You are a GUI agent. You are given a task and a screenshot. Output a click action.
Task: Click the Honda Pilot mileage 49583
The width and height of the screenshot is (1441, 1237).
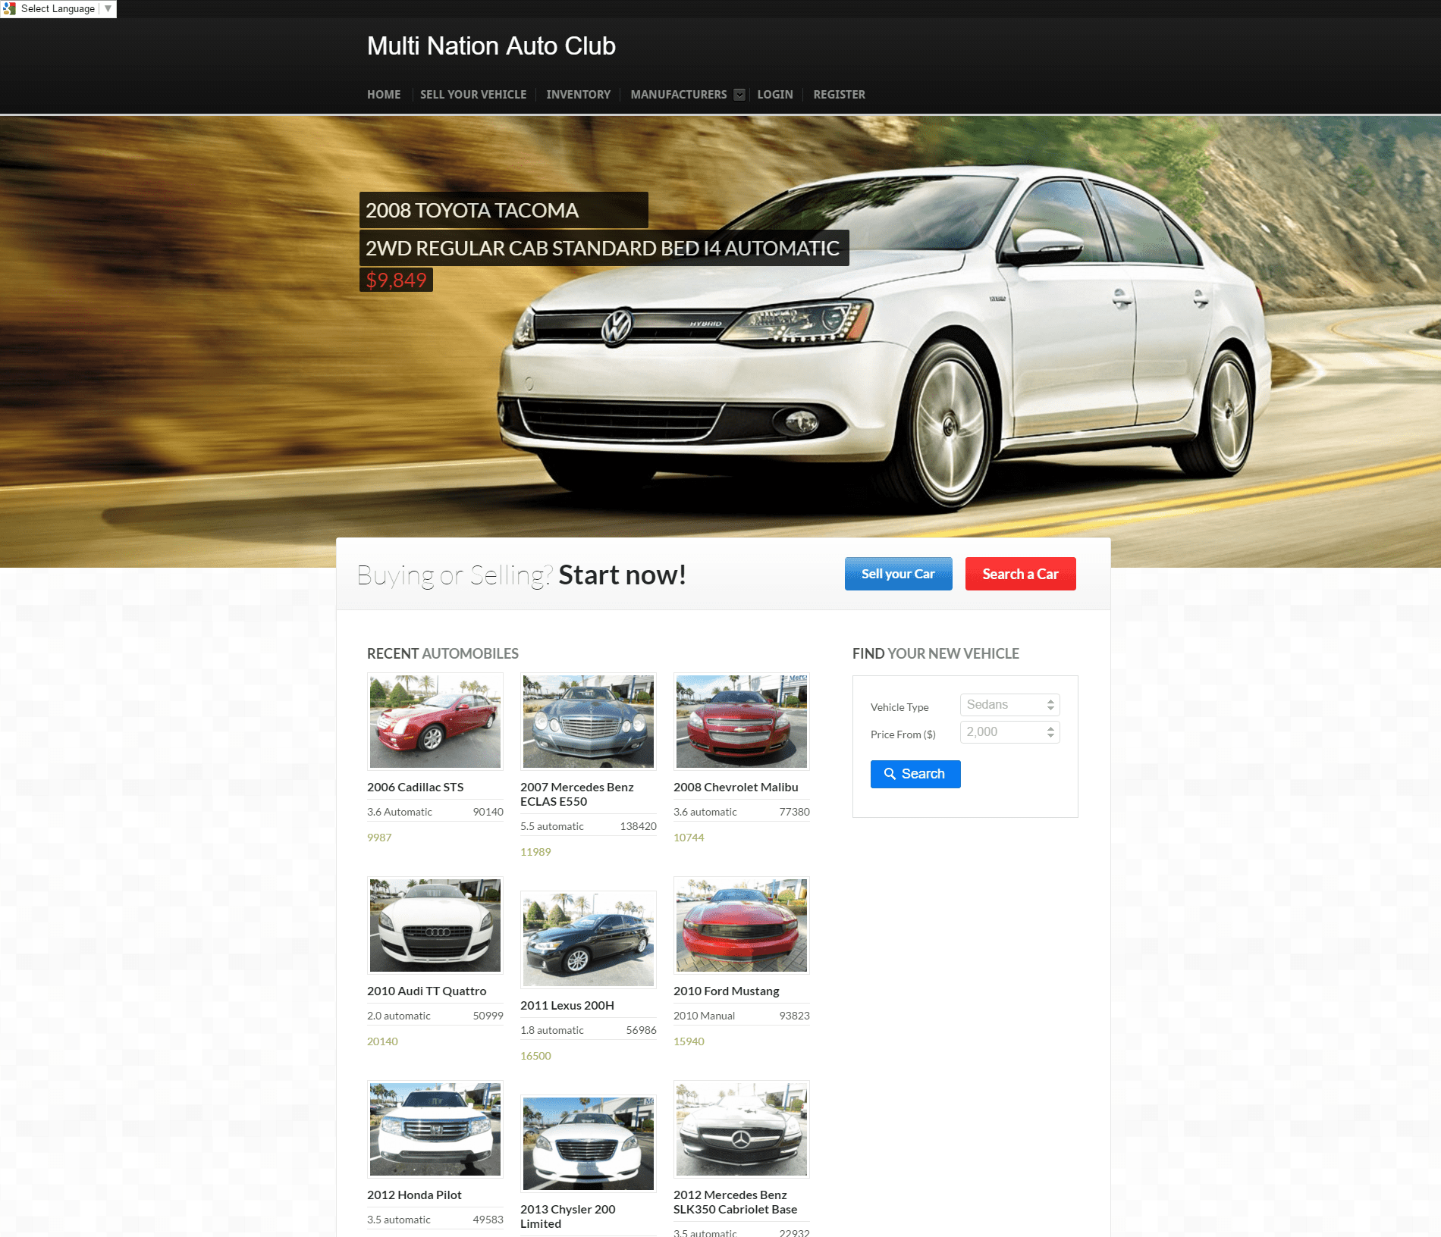(x=488, y=1220)
